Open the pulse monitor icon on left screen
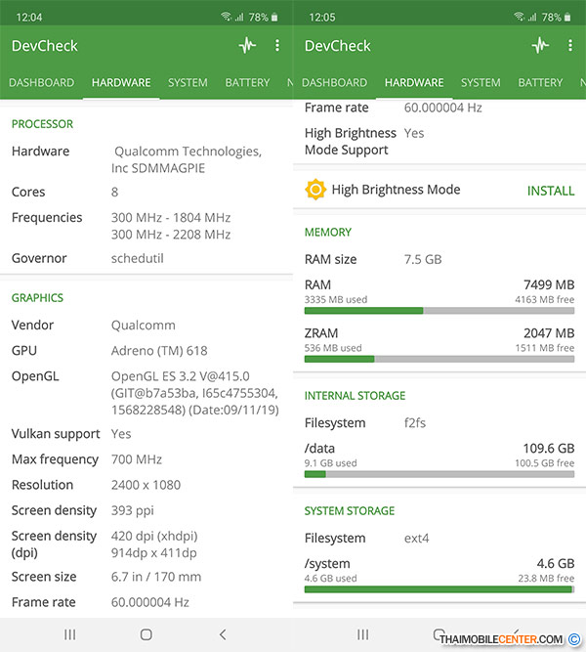 248,46
